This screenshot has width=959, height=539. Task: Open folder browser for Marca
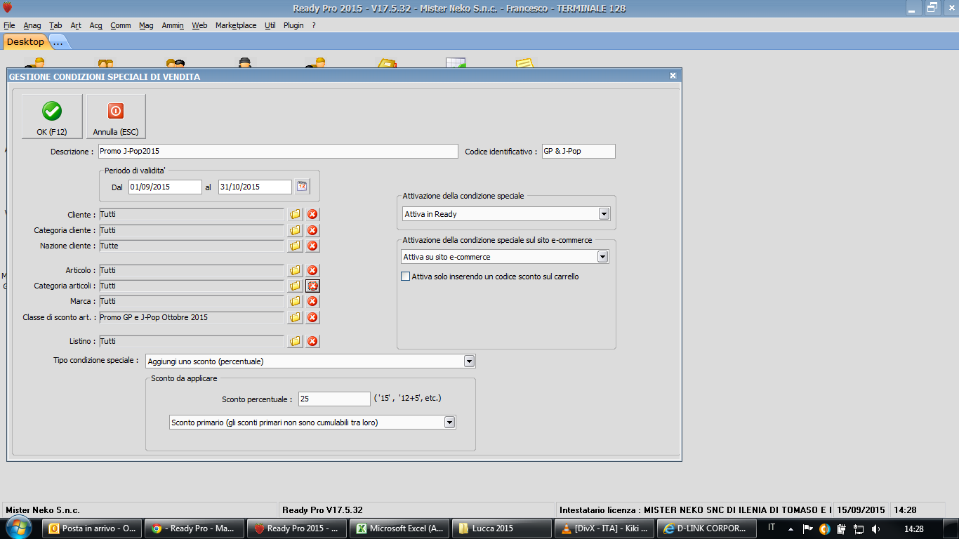point(296,301)
